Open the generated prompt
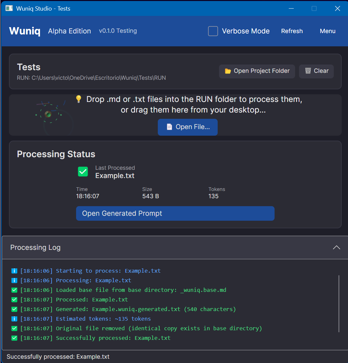The width and height of the screenshot is (348, 363). pyautogui.click(x=175, y=213)
